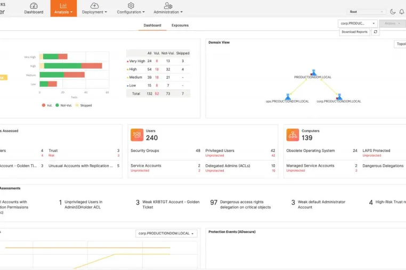Viewport: 406px width, 270px height.
Task: Click the Very High row label in table
Action: [137, 61]
